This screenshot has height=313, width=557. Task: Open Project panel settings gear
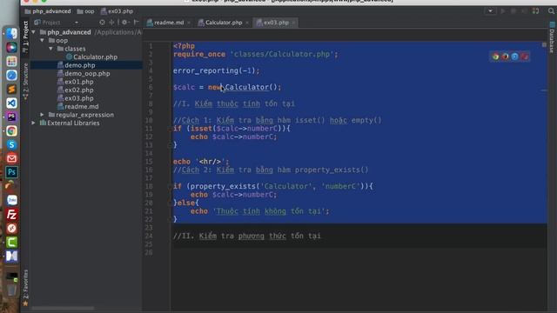(124, 23)
